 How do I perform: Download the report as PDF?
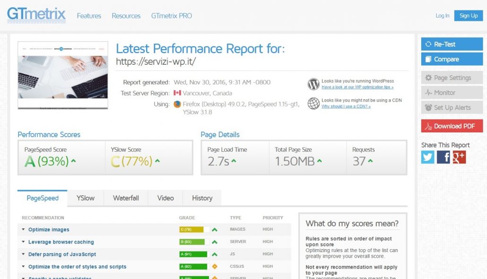click(452, 126)
